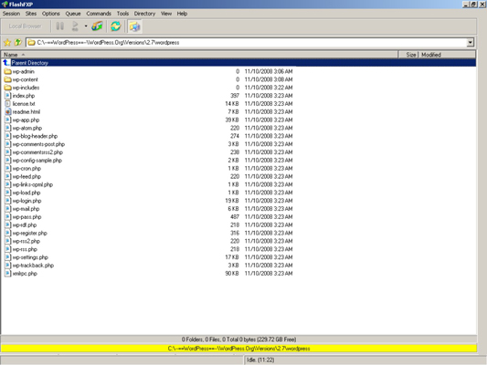This screenshot has height=365, width=487.
Task: Click the 39 KB size of wp-app.php
Action: [232, 120]
